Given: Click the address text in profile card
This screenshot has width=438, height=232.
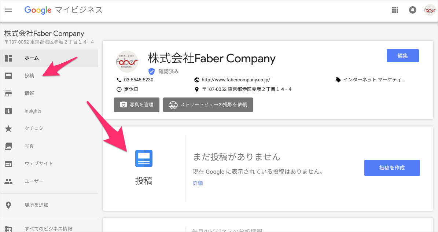Looking at the screenshot, I should click(x=247, y=89).
